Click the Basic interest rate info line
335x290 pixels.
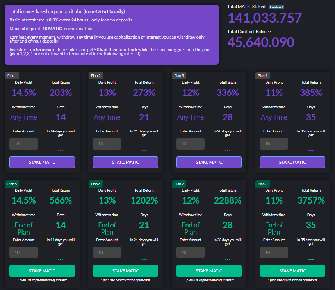tap(71, 20)
